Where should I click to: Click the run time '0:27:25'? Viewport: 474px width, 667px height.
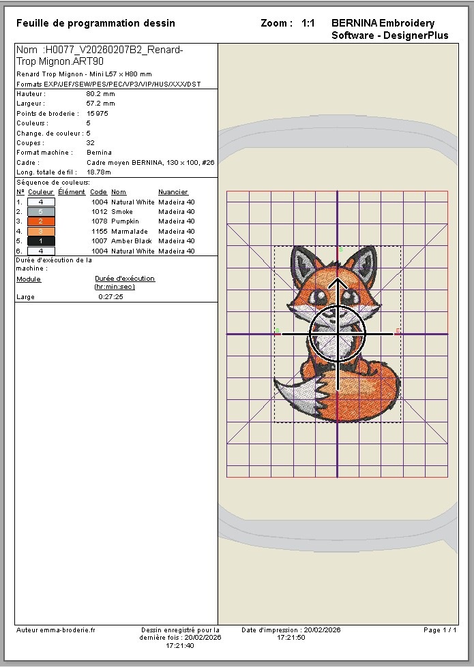point(110,297)
